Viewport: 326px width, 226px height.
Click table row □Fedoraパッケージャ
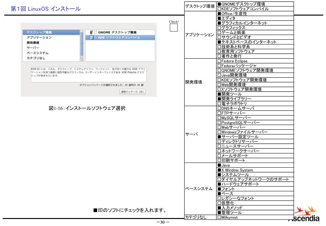(255, 66)
